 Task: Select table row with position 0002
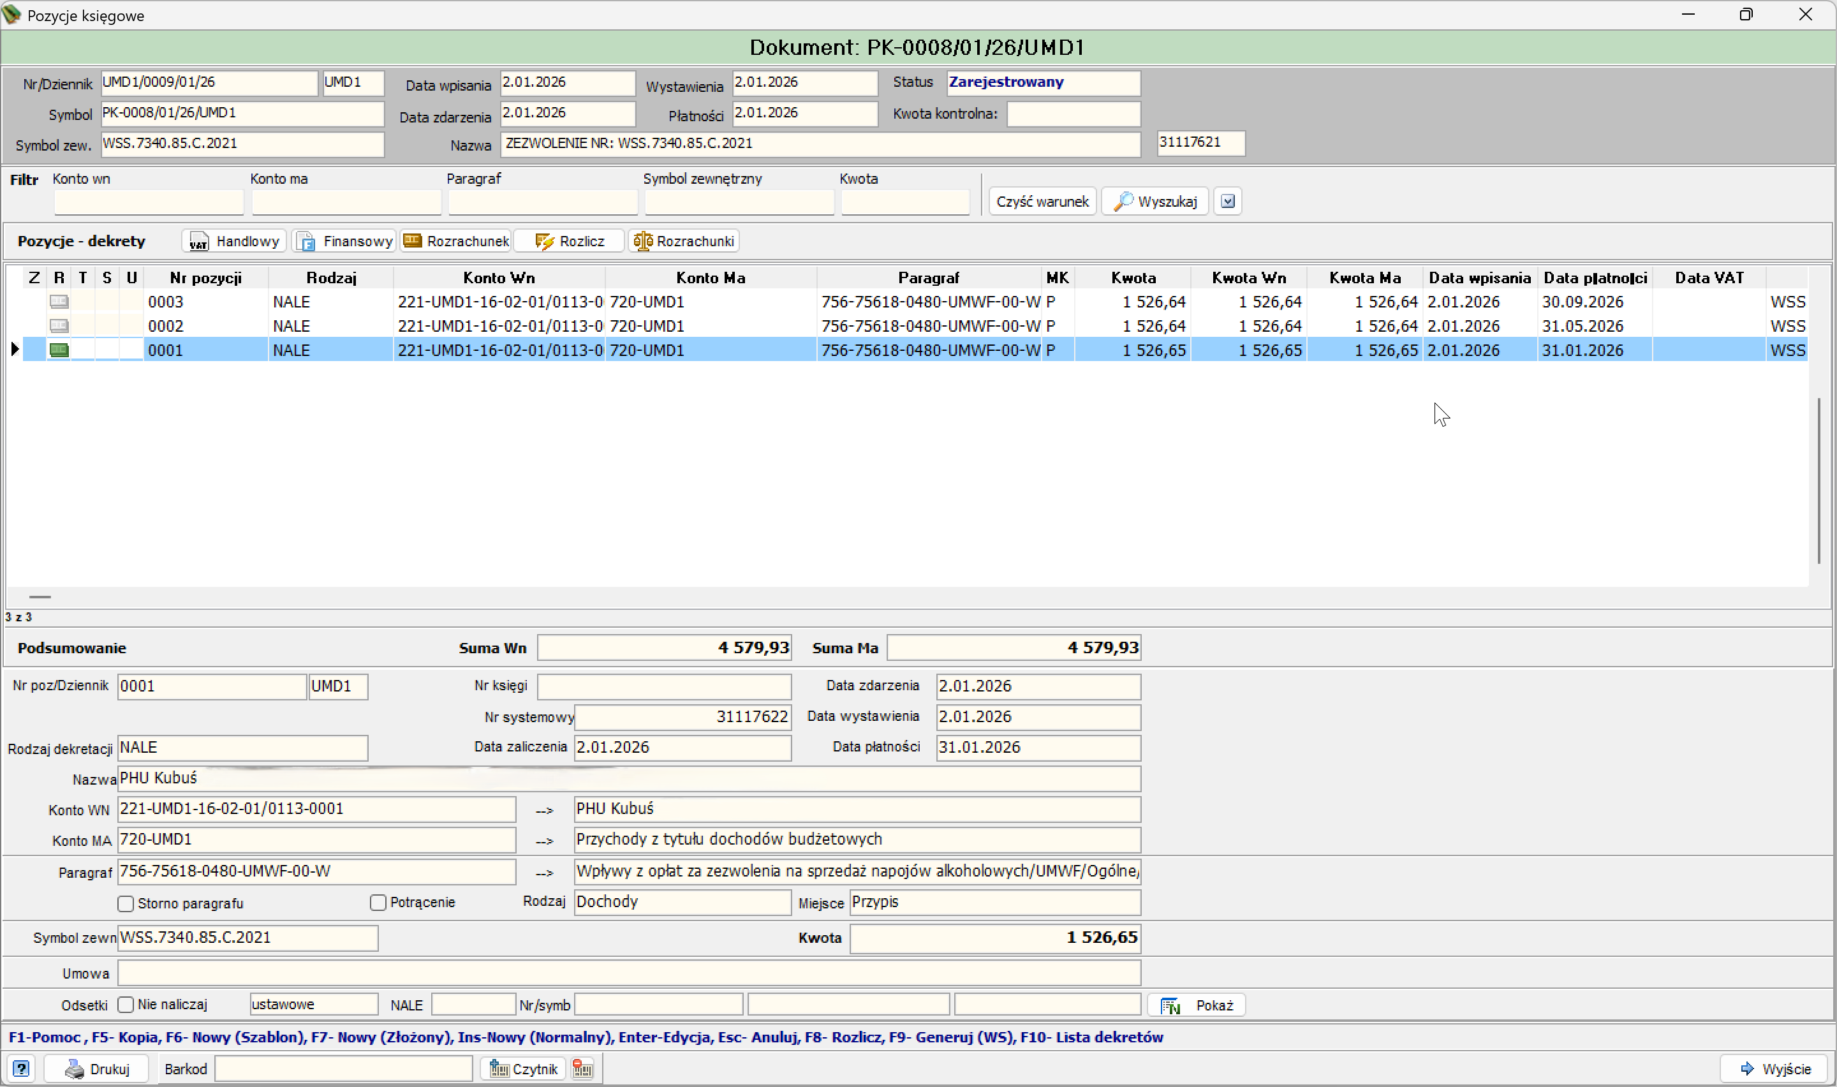tap(906, 326)
